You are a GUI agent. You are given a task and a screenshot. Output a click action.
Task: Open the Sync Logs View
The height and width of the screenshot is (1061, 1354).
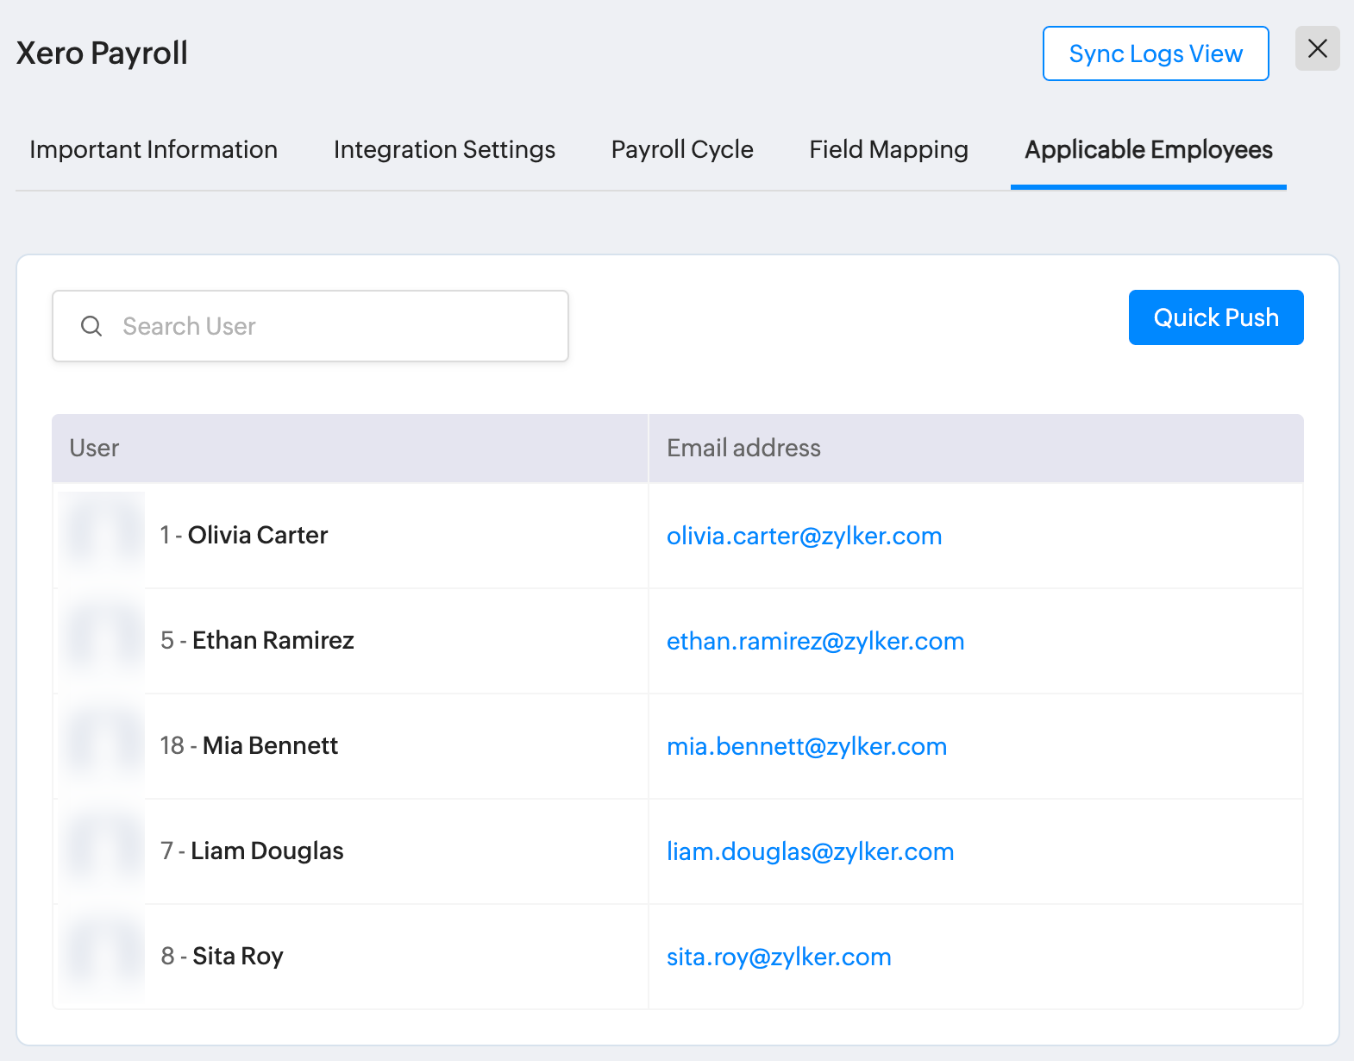[1156, 53]
